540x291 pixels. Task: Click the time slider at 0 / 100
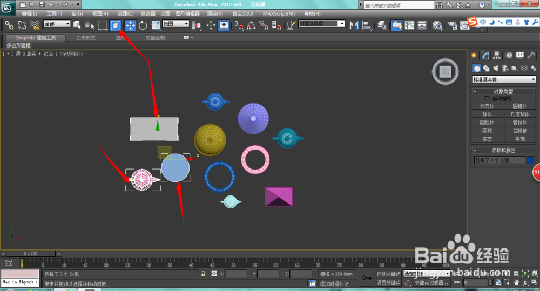pos(31,254)
